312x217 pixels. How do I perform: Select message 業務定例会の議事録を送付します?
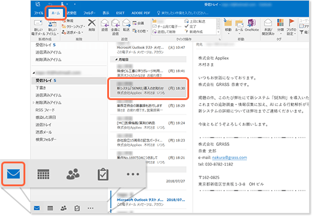[x=148, y=105]
